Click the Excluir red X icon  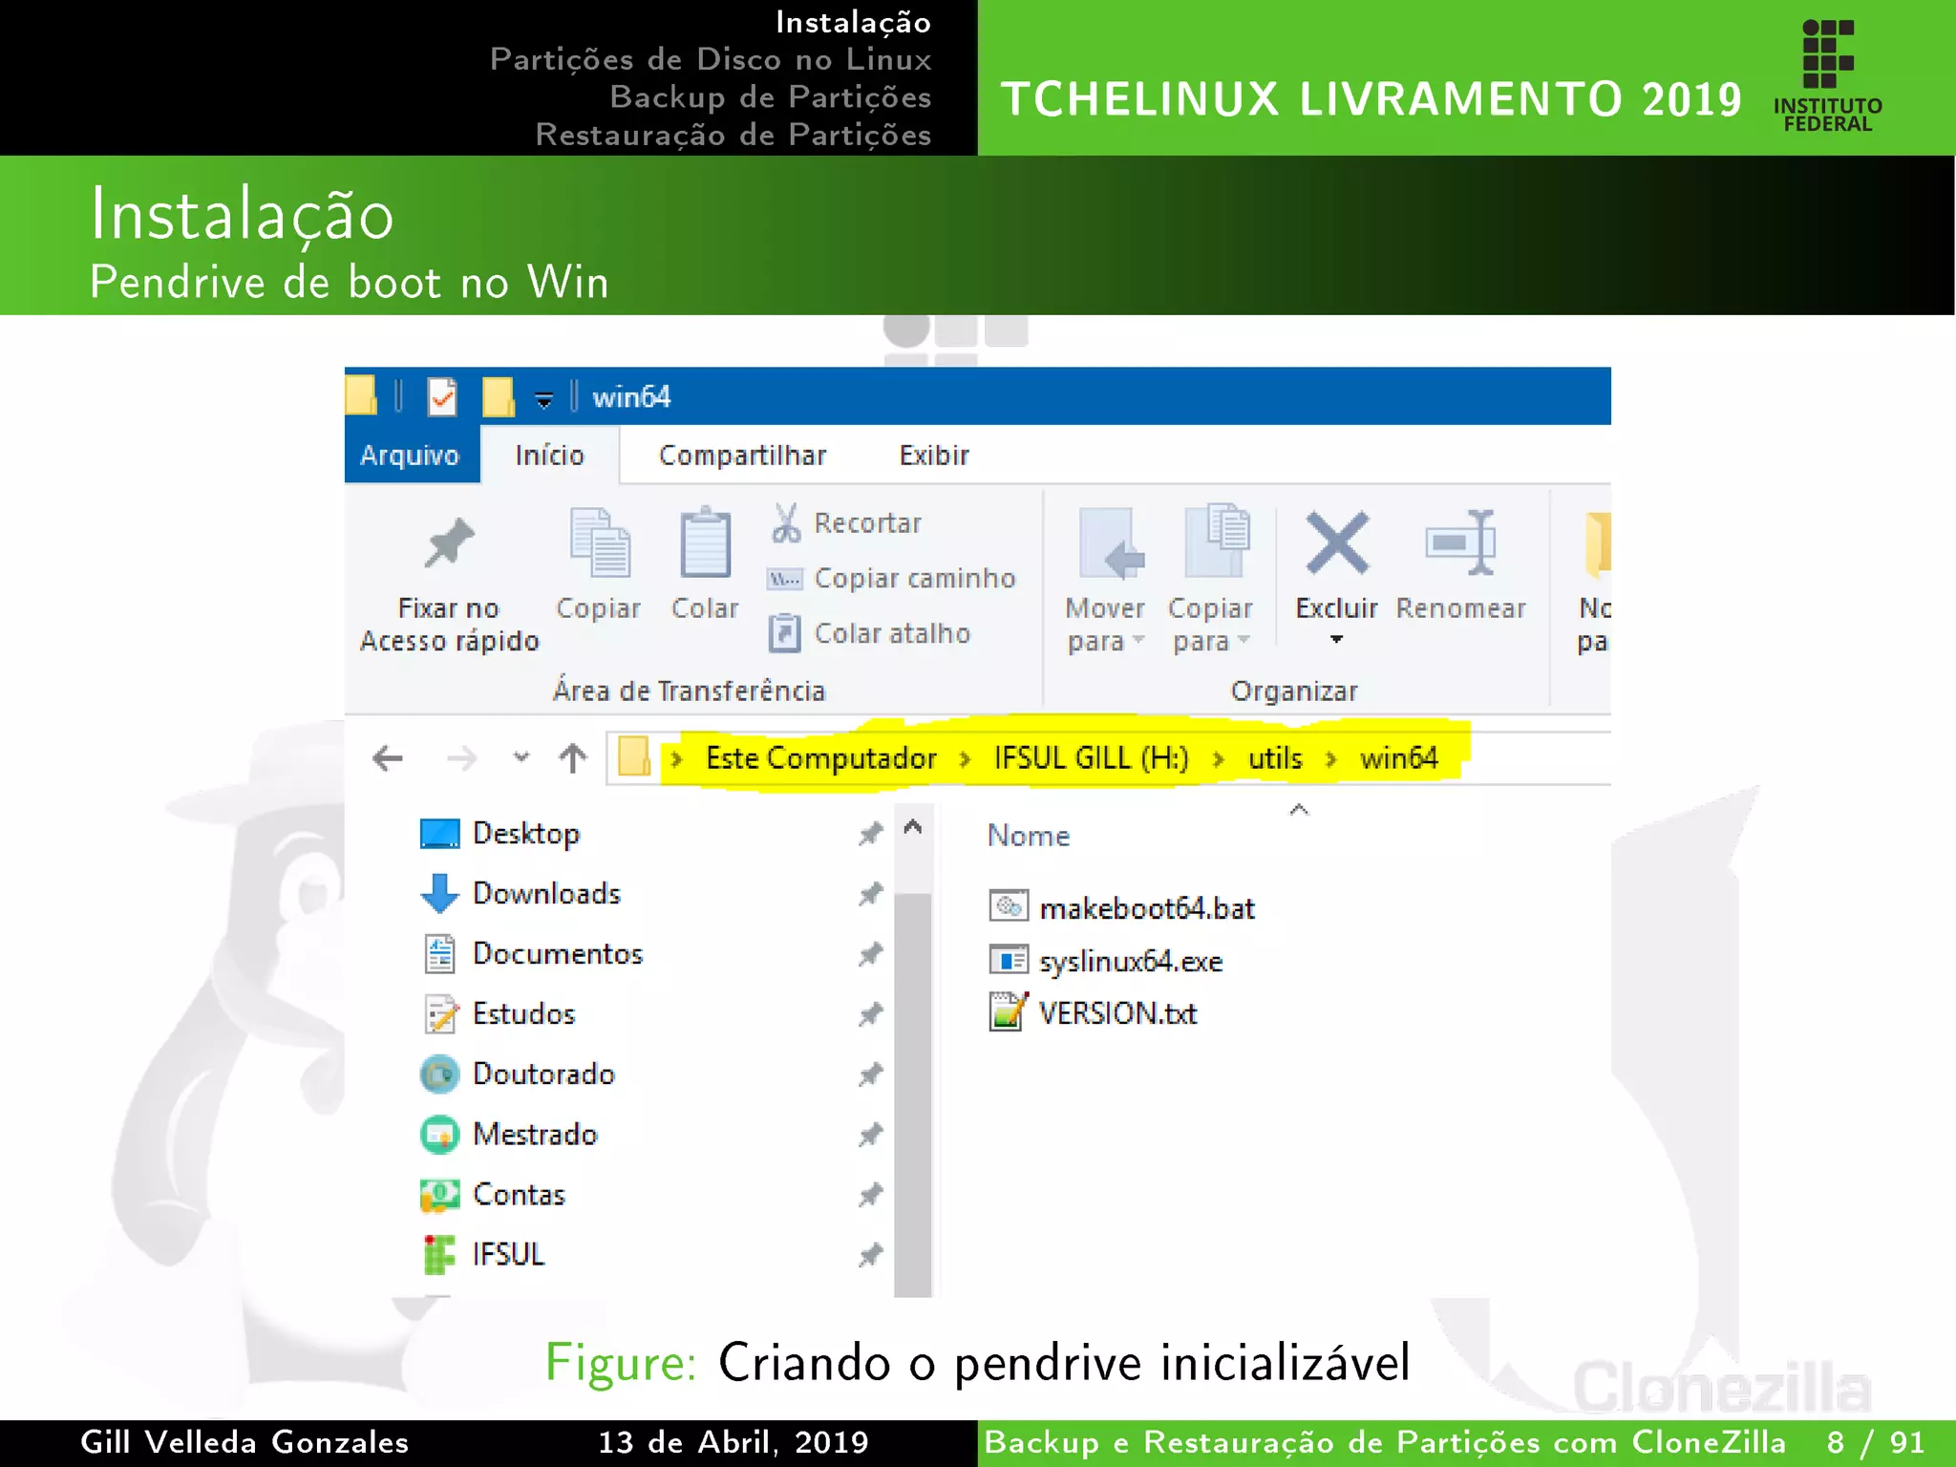(x=1337, y=542)
